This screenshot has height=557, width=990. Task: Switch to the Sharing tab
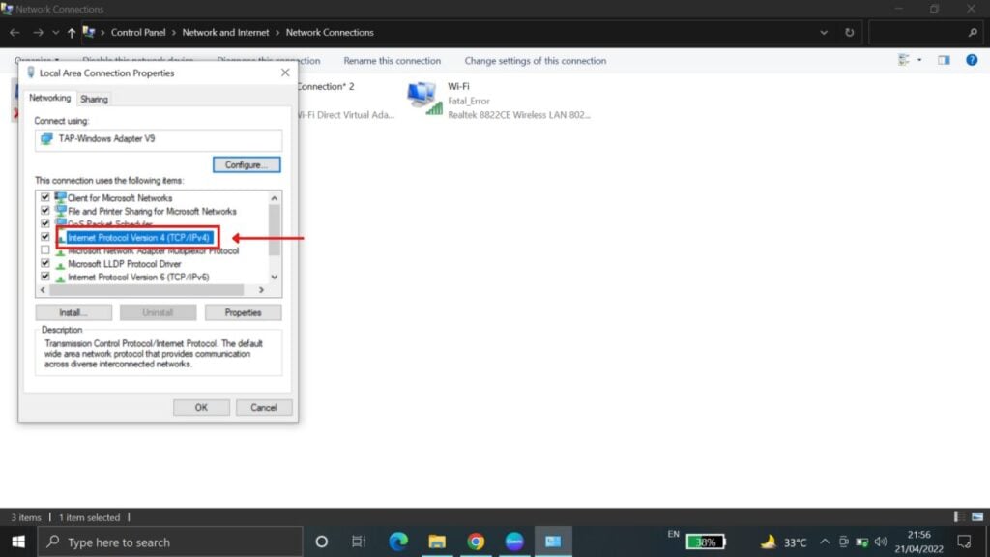[x=94, y=100]
